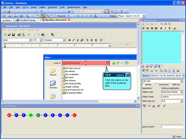Open the Left click action dropdown
186x139 pixels.
(181, 81)
